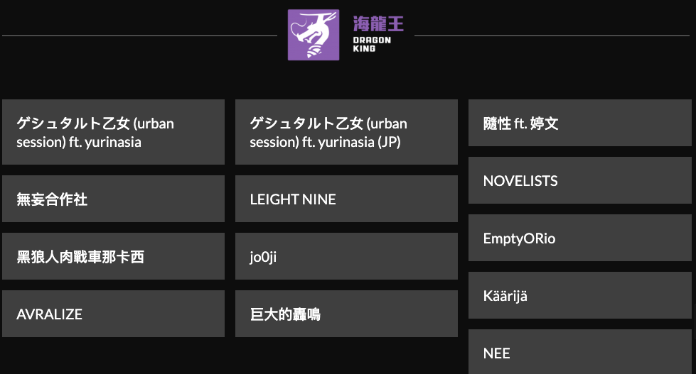
Task: Open the NOVELISTS artist card
Action: coord(579,181)
